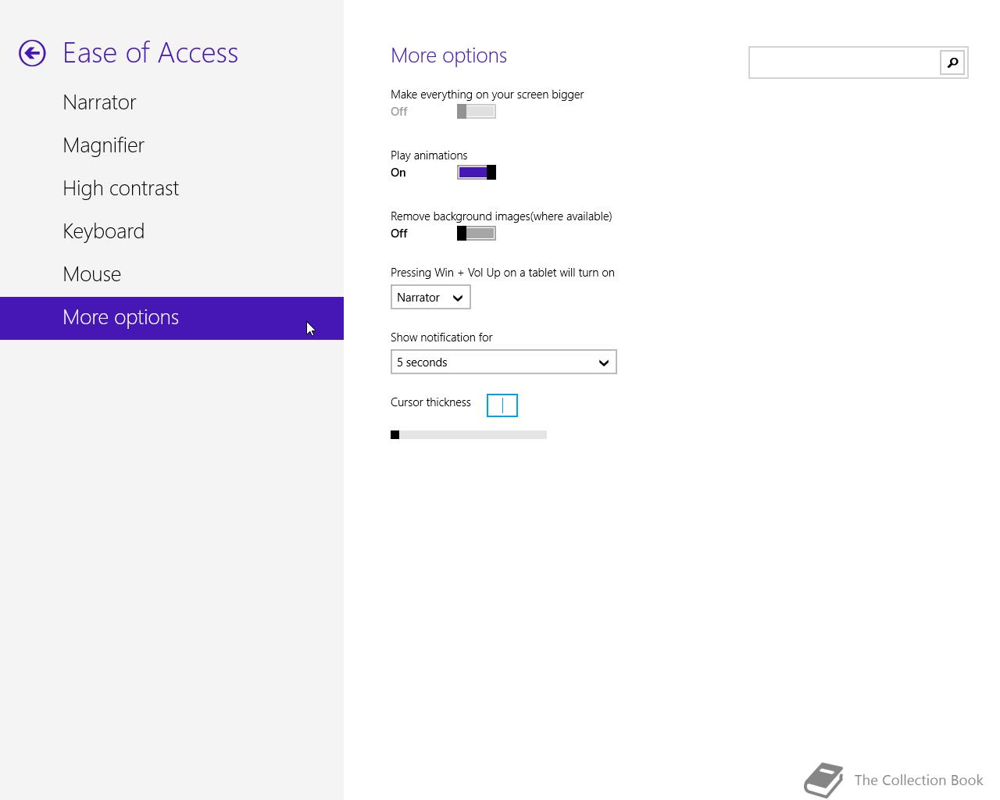Turn off Play animations switch
The width and height of the screenshot is (1000, 800).
476,173
